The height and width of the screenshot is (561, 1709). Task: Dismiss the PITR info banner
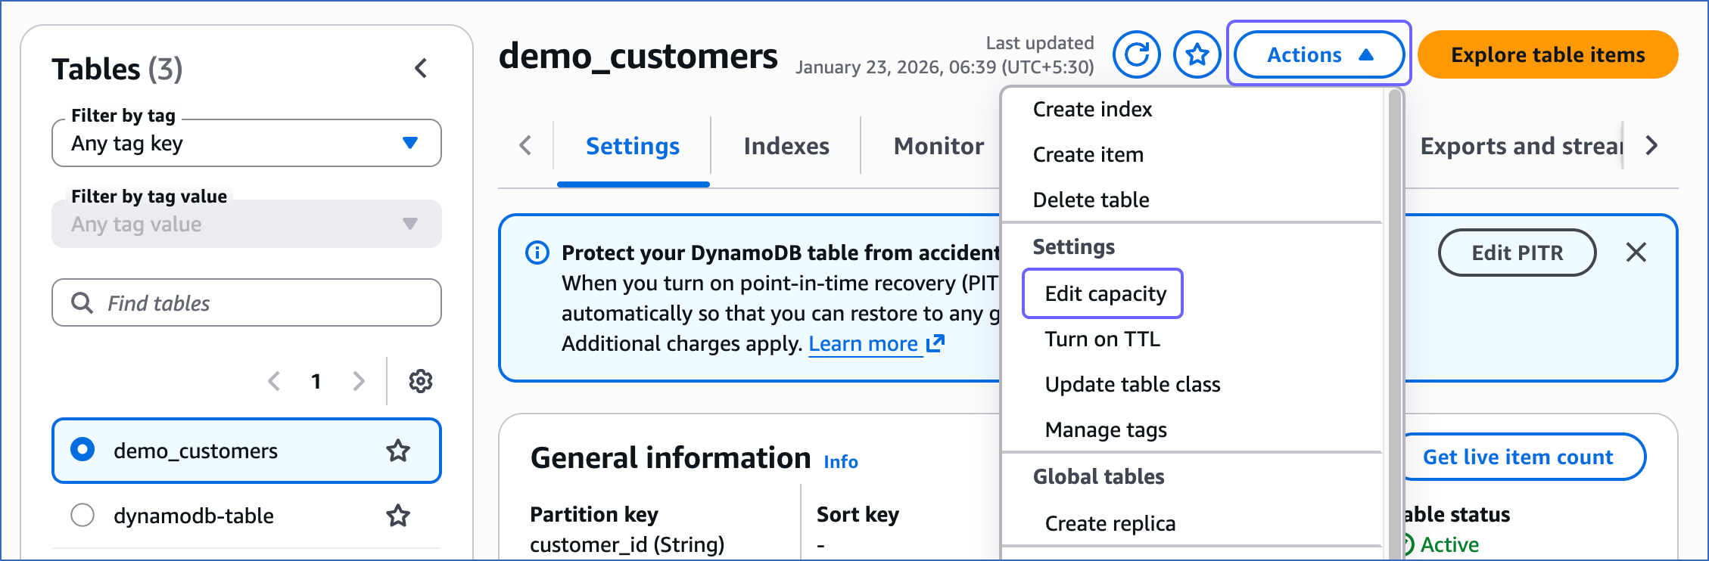tap(1636, 253)
